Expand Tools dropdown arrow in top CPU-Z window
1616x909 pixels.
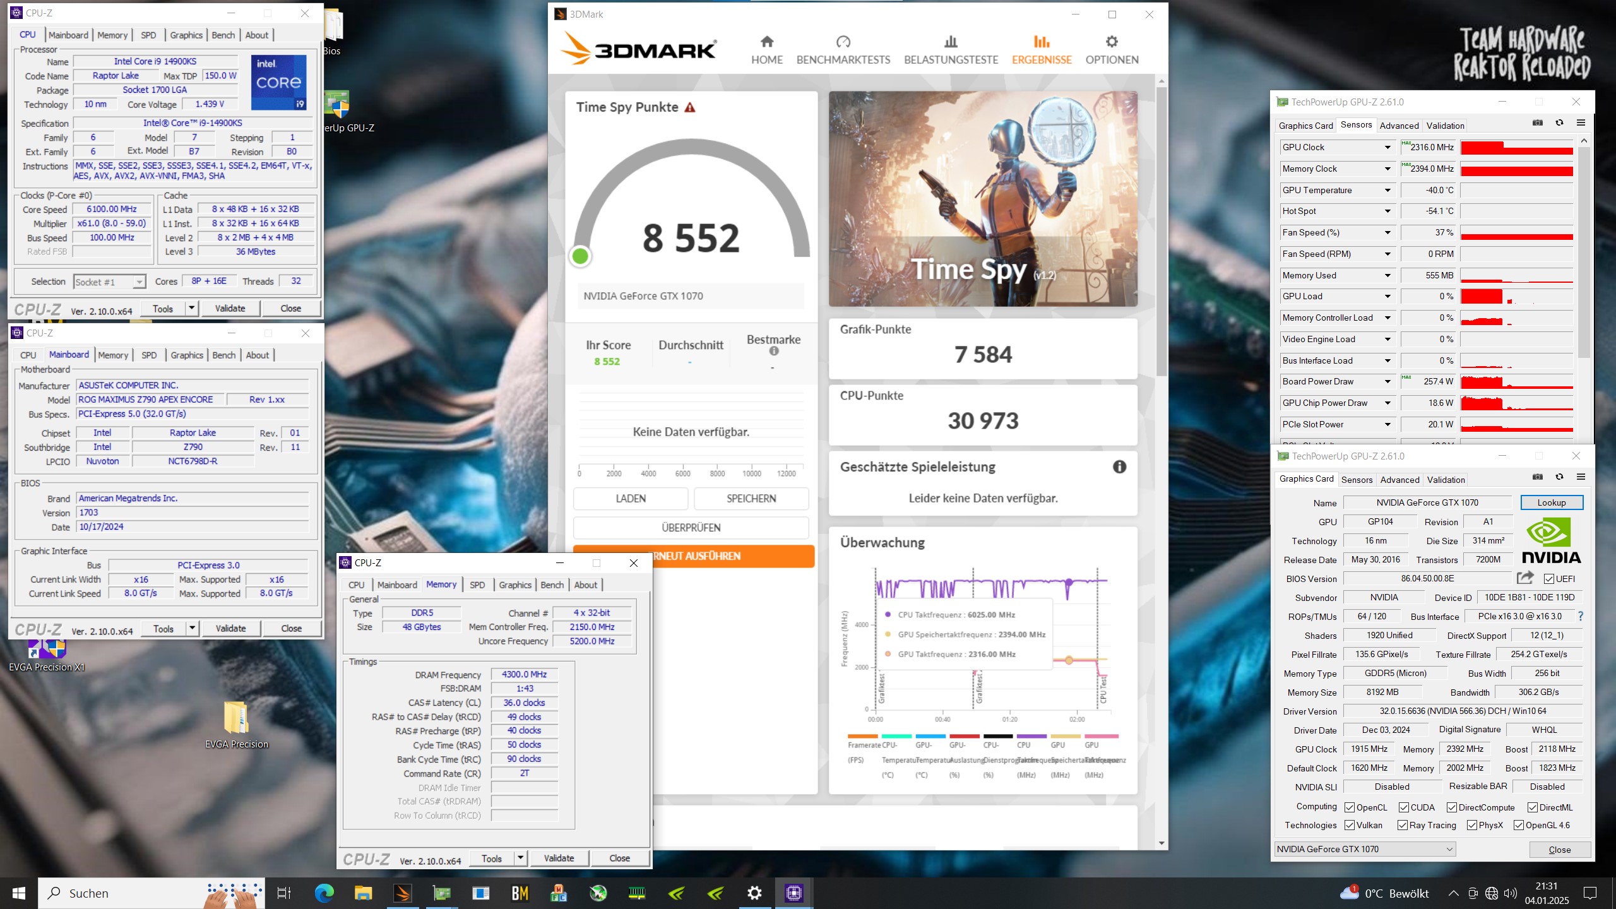(x=191, y=308)
